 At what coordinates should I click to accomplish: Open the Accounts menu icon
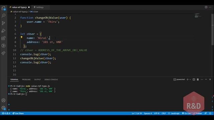4,100
